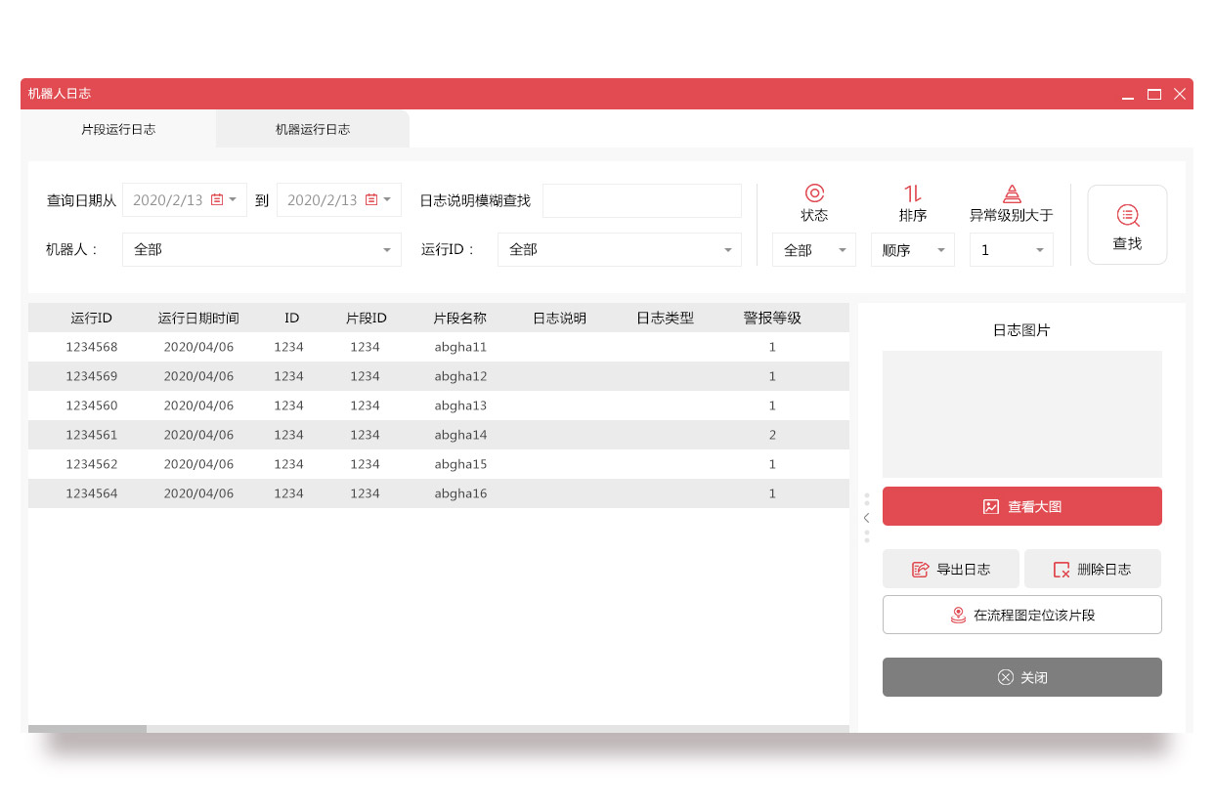Open the 顺序 sort order dropdown
The image size is (1214, 811).
tap(912, 250)
